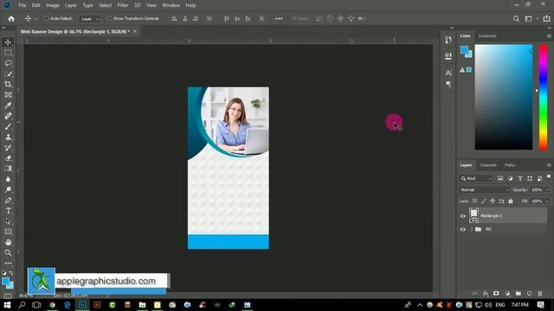The image size is (554, 311).
Task: Select the Rectangle shape tool
Action: coord(8,232)
